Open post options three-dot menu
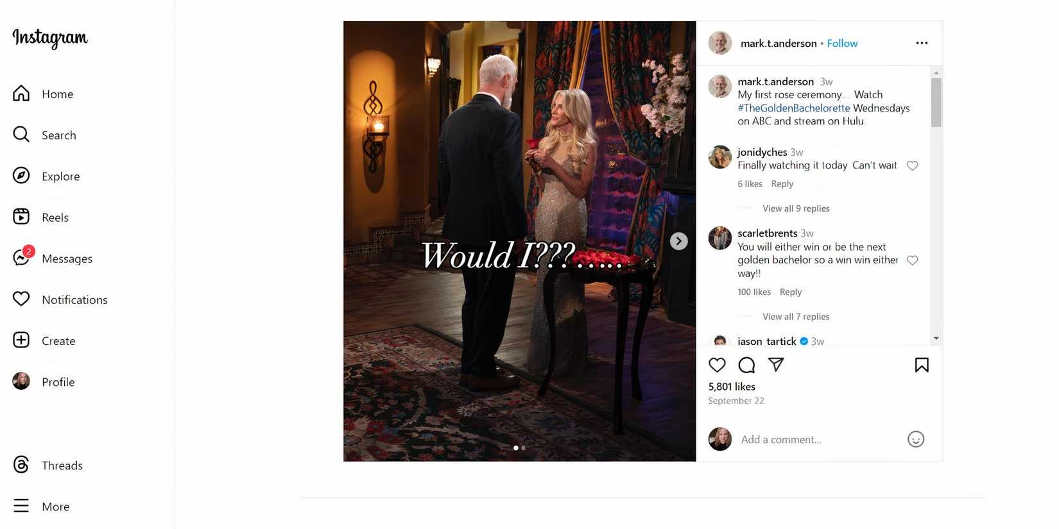The height and width of the screenshot is (529, 1059). 922,43
